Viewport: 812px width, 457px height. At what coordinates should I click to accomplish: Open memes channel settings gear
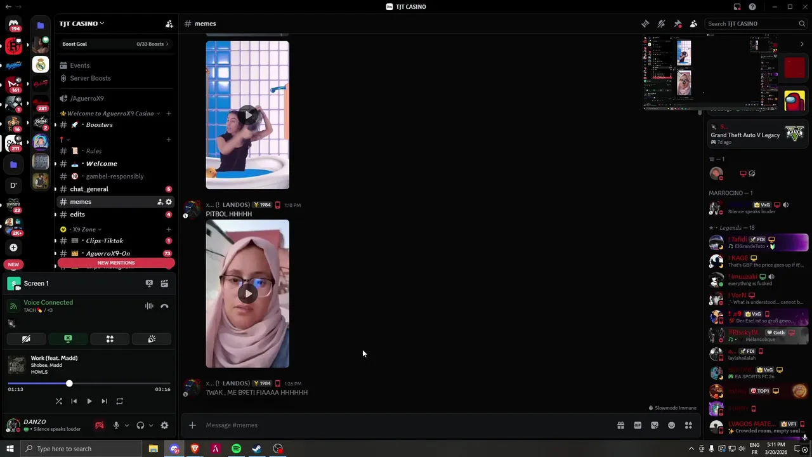(169, 202)
